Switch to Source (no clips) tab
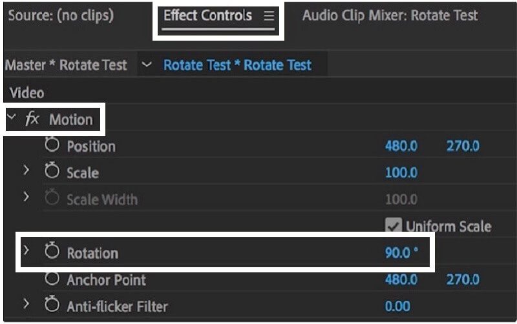Screen dimensions: 517x324 coord(61,15)
